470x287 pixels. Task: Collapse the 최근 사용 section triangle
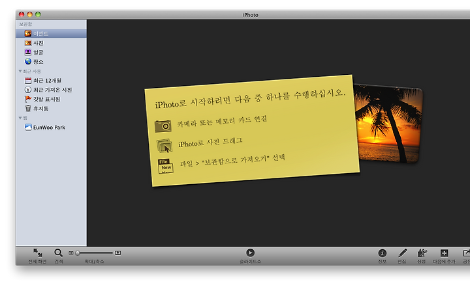20,71
